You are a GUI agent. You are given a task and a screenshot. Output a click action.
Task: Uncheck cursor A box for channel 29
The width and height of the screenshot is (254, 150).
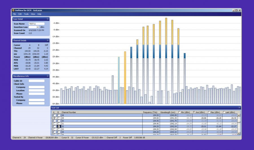[x=54, y=118]
